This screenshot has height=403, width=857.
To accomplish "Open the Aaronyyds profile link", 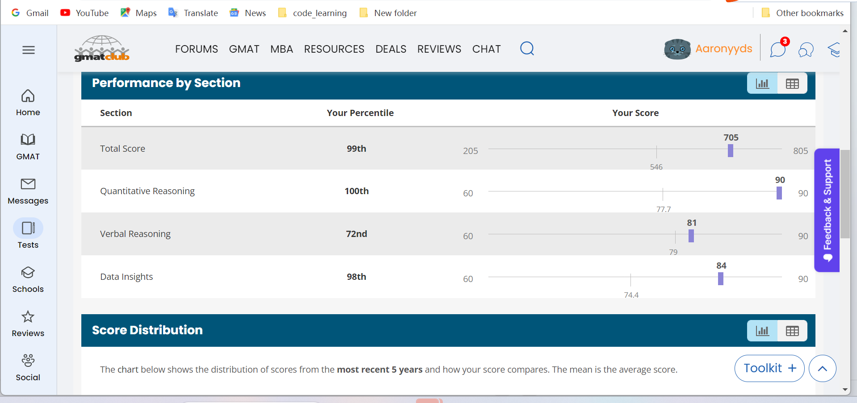I will click(x=723, y=49).
